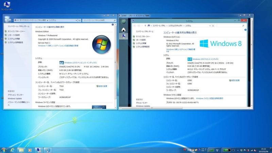Open the Windows Start menu orb
Image resolution: width=272 pixels, height=153 pixels.
(4, 150)
